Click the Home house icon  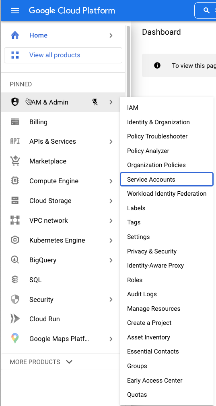coord(15,35)
